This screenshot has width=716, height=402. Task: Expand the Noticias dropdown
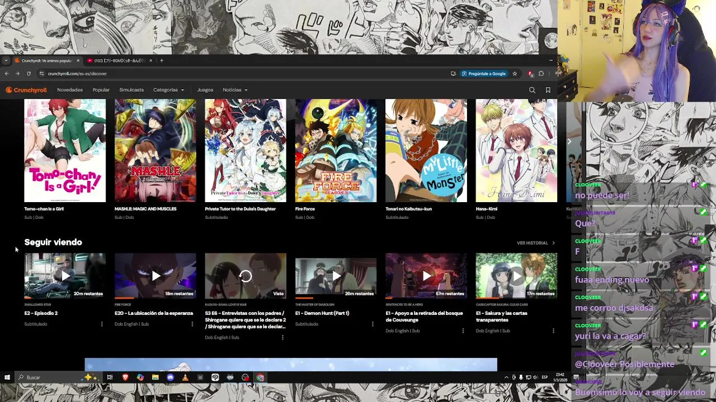coord(235,90)
